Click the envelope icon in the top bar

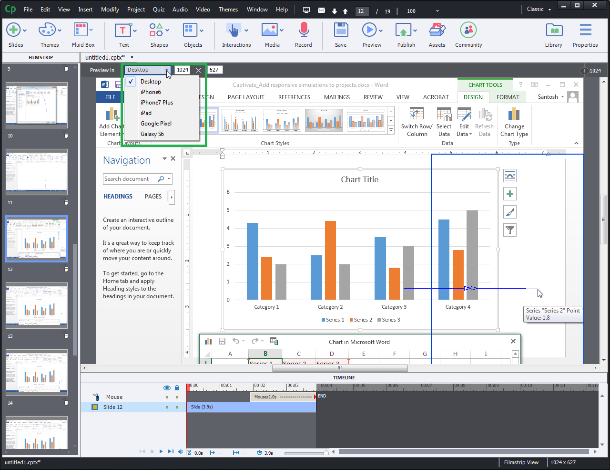tap(321, 10)
